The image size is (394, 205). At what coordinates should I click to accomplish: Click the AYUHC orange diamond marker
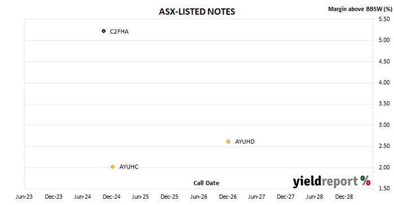point(113,167)
